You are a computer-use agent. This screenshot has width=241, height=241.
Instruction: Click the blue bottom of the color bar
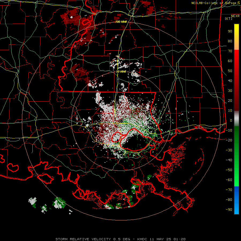[236, 200]
